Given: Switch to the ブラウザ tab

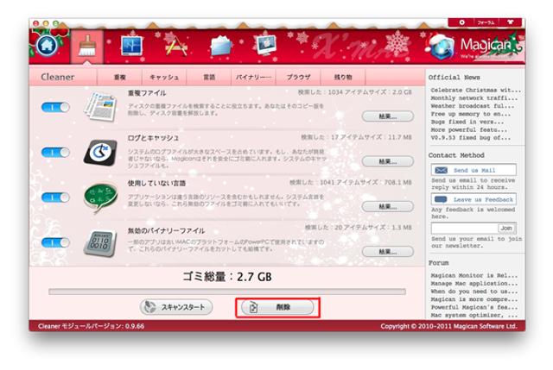Looking at the screenshot, I should pyautogui.click(x=298, y=77).
